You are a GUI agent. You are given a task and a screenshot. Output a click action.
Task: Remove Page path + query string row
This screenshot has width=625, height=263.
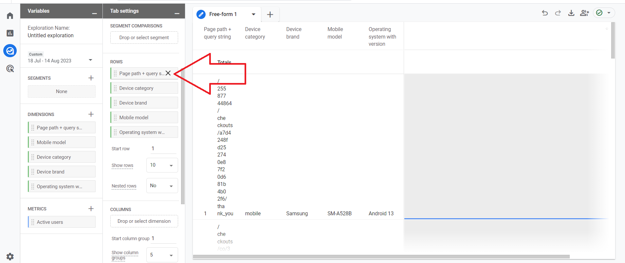pos(168,73)
